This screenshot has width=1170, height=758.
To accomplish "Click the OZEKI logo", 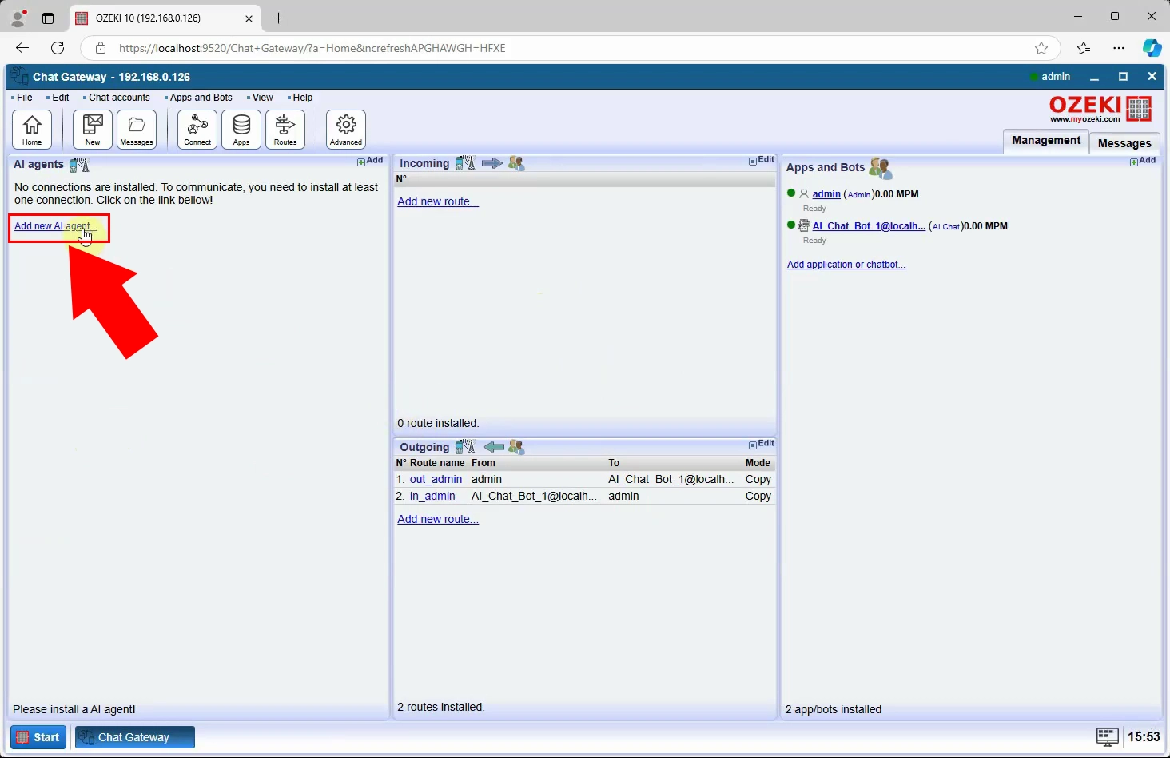I will tap(1100, 109).
